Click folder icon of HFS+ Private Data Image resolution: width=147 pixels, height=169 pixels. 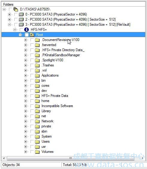point(37,96)
